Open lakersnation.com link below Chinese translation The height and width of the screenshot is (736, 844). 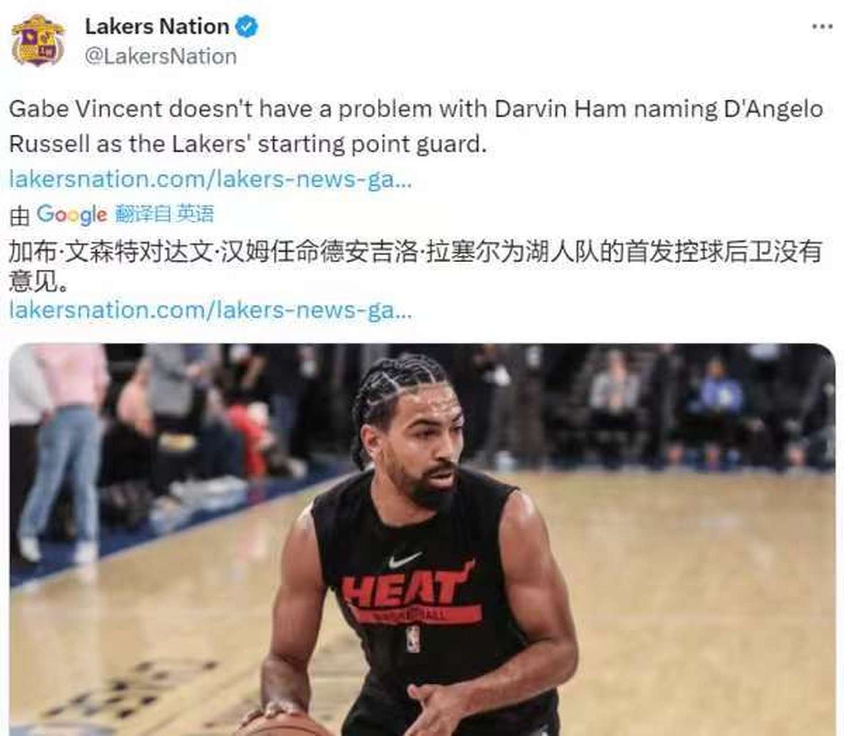tap(210, 310)
